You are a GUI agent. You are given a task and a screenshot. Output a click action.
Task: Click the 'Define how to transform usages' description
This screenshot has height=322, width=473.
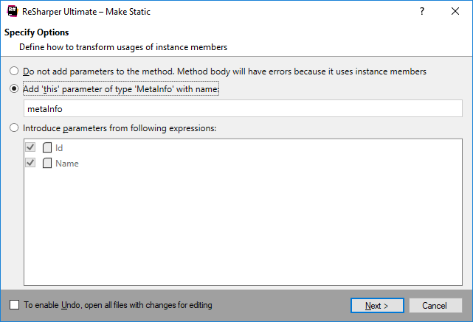tap(123, 47)
